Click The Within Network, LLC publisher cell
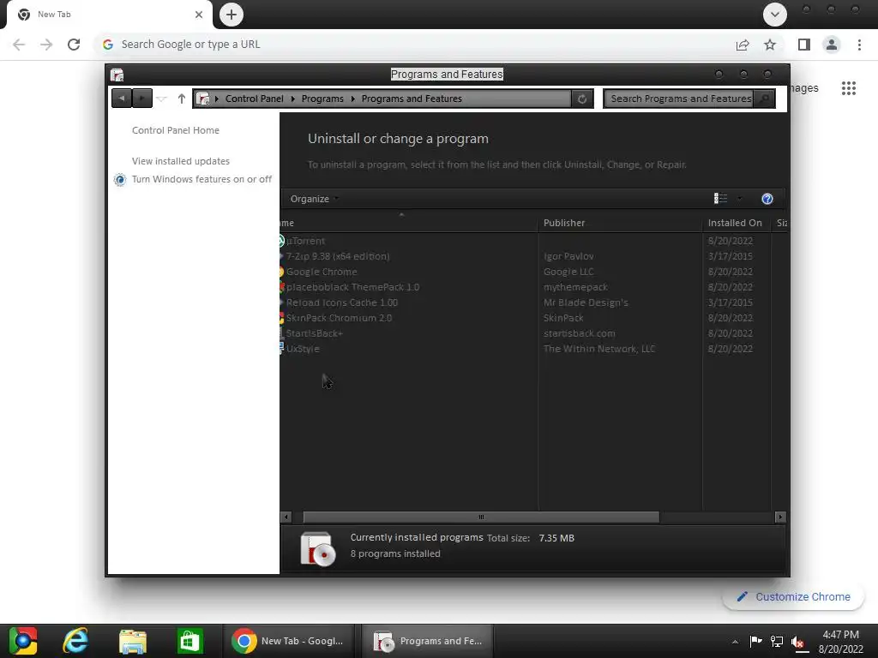 pyautogui.click(x=599, y=349)
